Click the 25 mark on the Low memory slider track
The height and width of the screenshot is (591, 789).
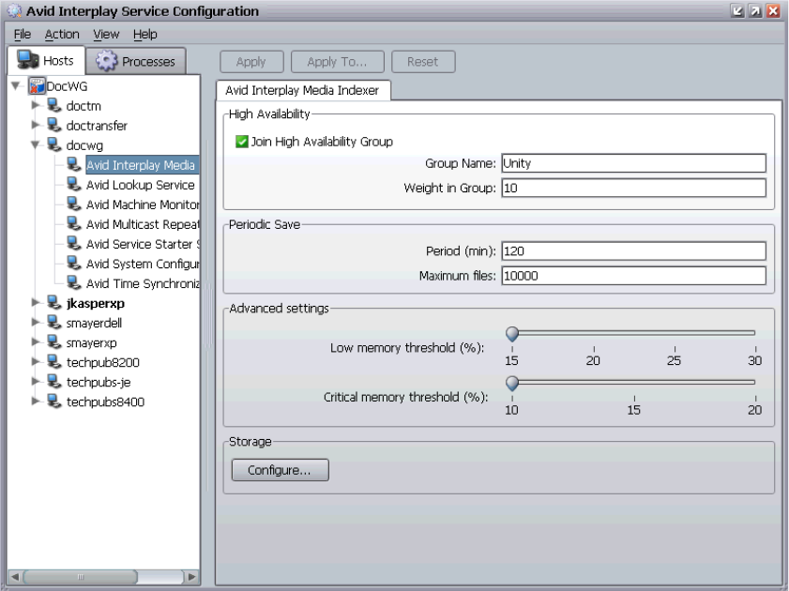675,333
